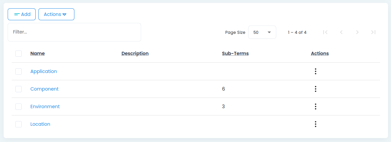391x142 pixels.
Task: Open the Page Size dropdown
Action: coord(262,32)
